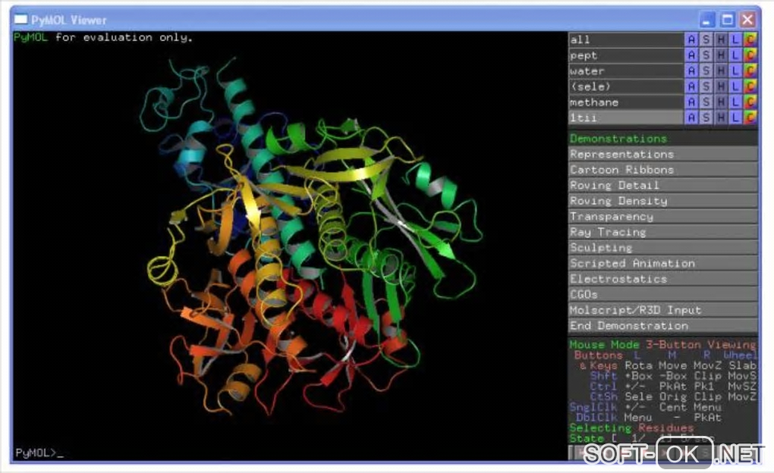Image resolution: width=774 pixels, height=473 pixels.
Task: Open the Hide menu for methane
Action: click(x=721, y=102)
